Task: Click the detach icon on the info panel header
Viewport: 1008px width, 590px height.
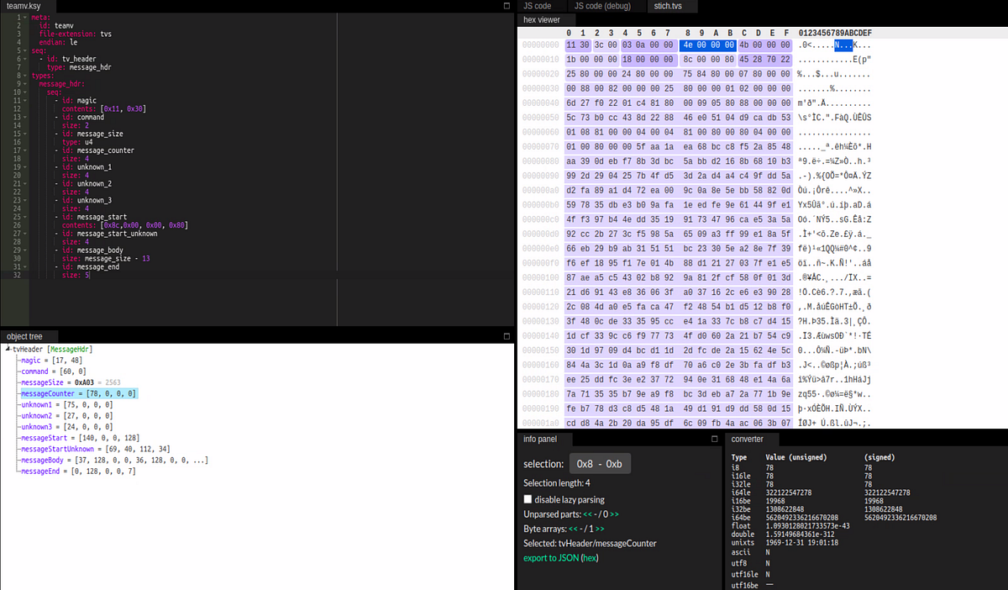Action: [x=715, y=439]
